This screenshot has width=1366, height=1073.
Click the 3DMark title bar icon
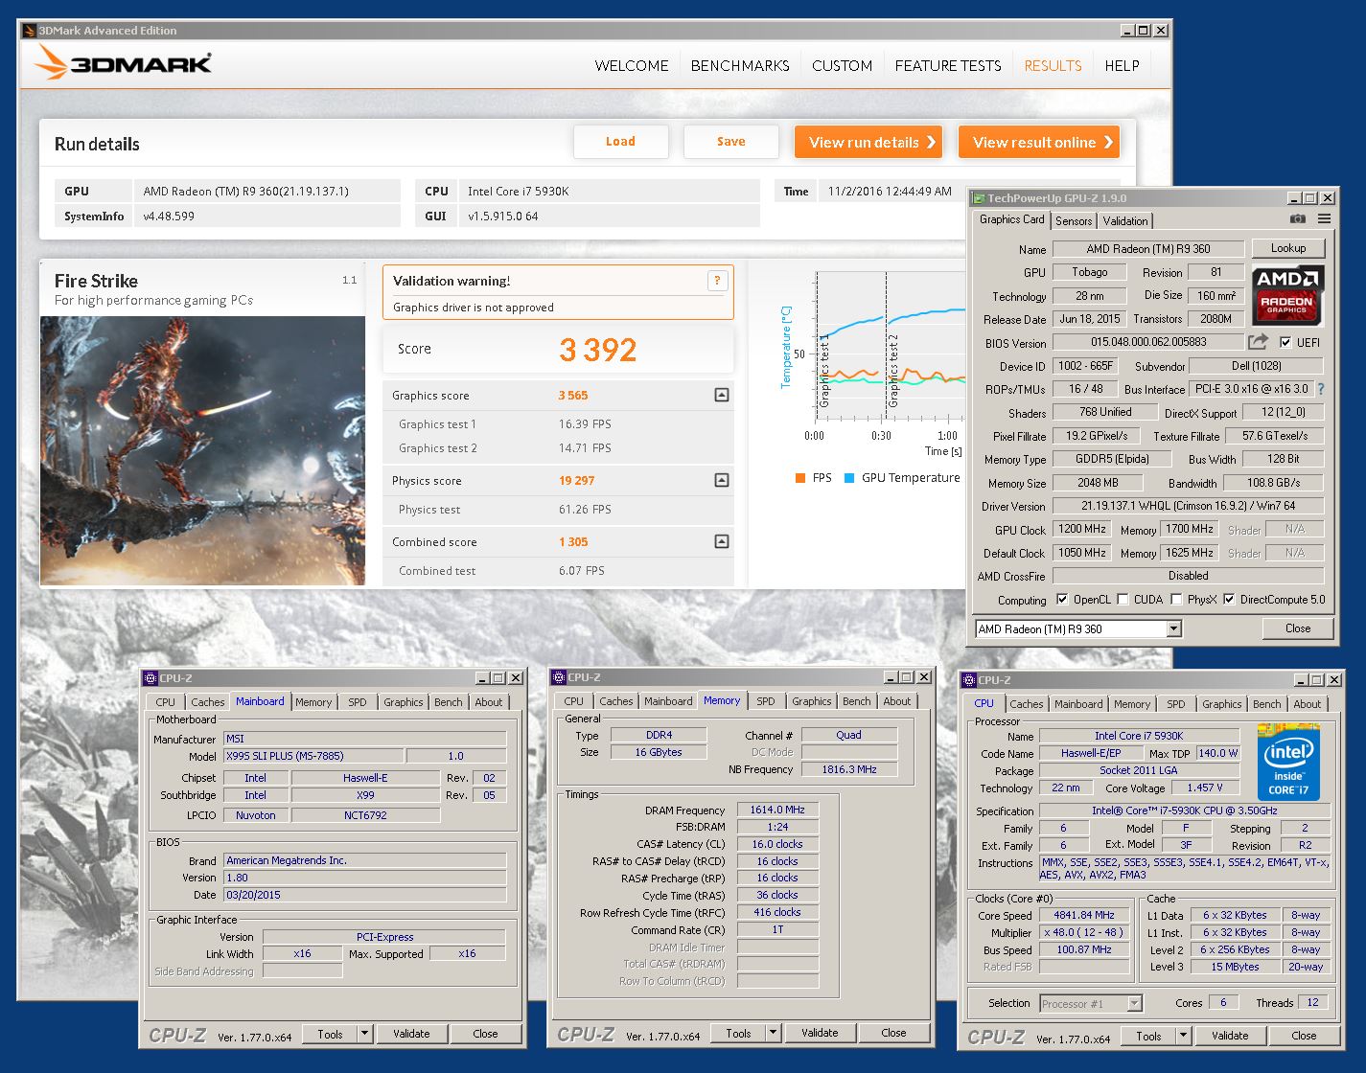pyautogui.click(x=29, y=31)
